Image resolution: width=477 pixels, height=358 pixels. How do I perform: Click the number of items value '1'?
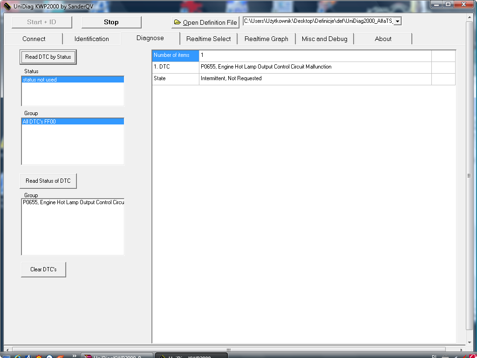point(315,55)
